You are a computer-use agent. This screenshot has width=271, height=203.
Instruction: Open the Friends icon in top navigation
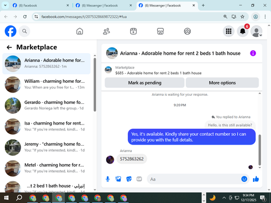(106, 31)
